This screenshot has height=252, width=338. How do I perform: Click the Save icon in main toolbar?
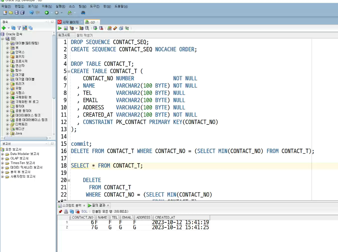[x=17, y=13]
